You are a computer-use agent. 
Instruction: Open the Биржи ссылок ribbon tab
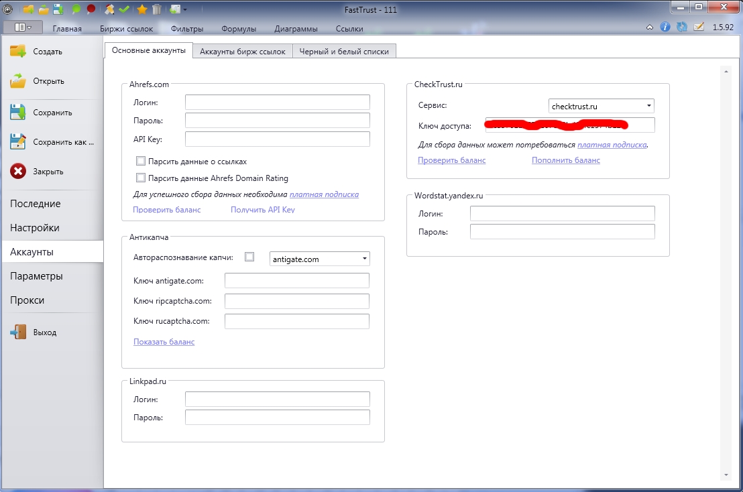click(127, 28)
